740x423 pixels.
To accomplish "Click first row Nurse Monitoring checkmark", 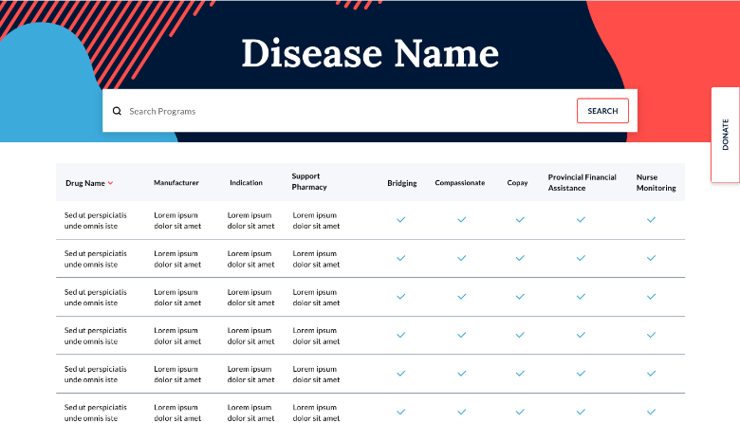I will click(652, 219).
